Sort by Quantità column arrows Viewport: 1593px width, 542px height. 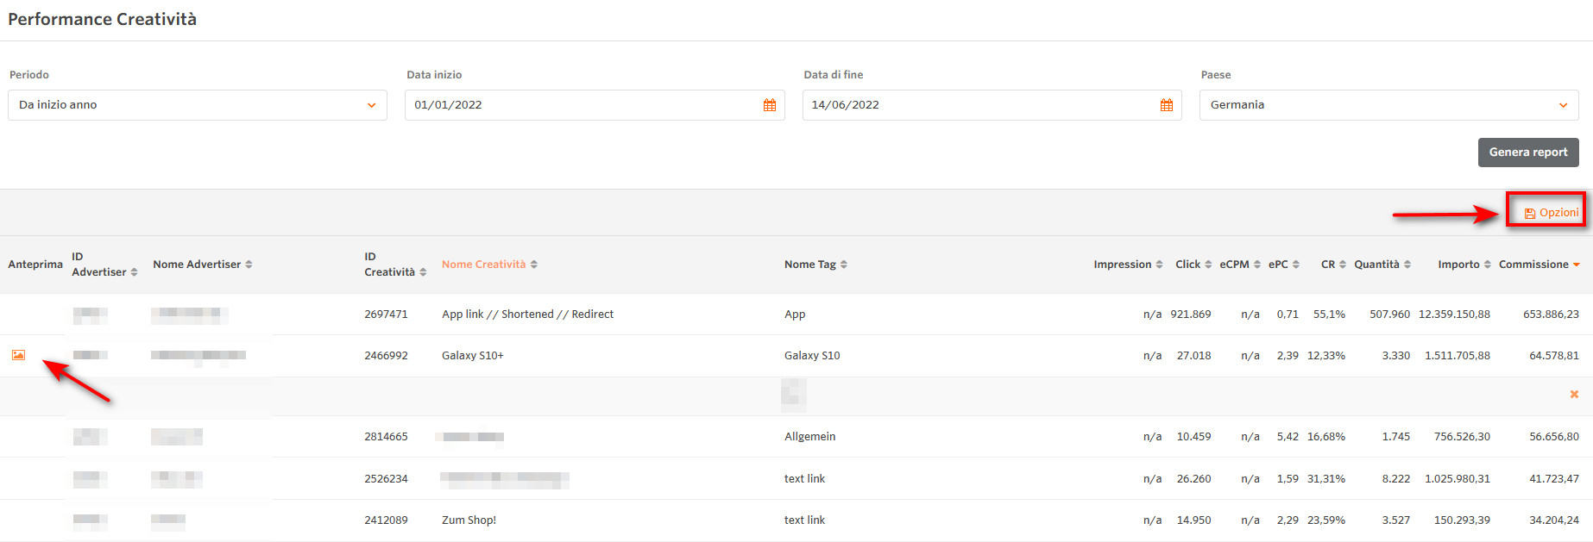click(1407, 265)
